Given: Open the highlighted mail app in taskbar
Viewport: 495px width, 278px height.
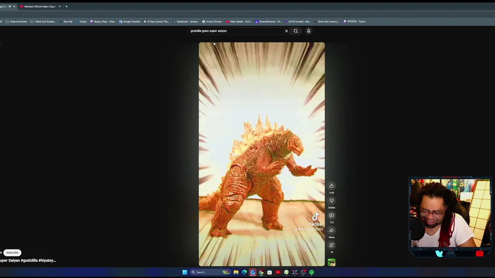Looking at the screenshot, I should click(x=253, y=272).
